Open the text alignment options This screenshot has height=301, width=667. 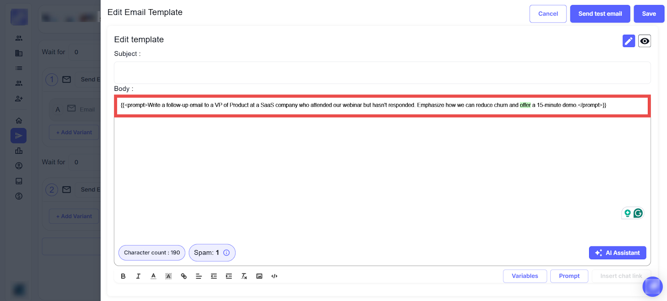pyautogui.click(x=199, y=276)
